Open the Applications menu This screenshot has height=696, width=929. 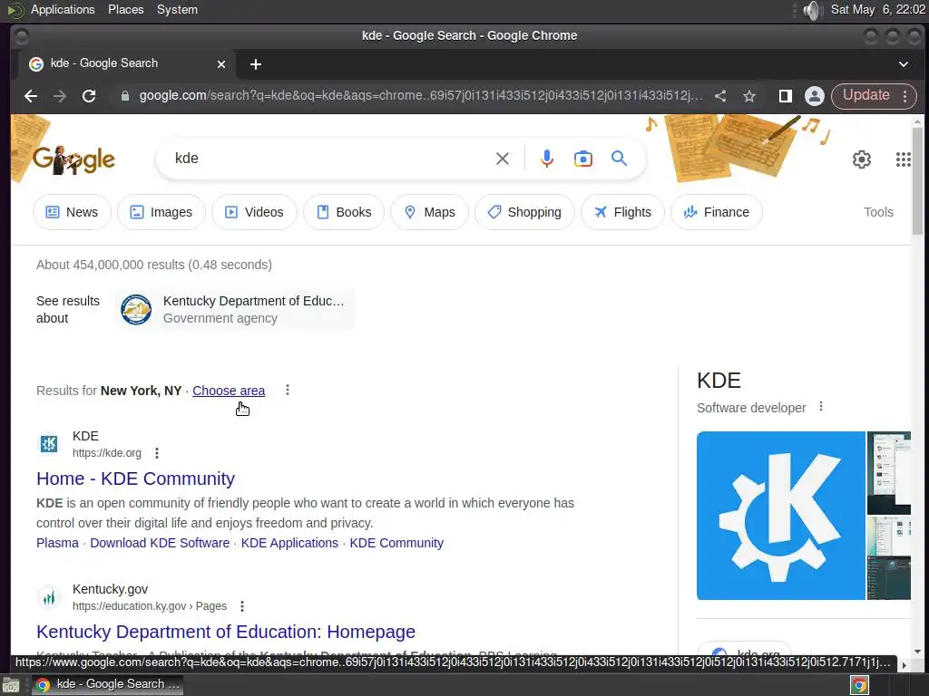63,10
